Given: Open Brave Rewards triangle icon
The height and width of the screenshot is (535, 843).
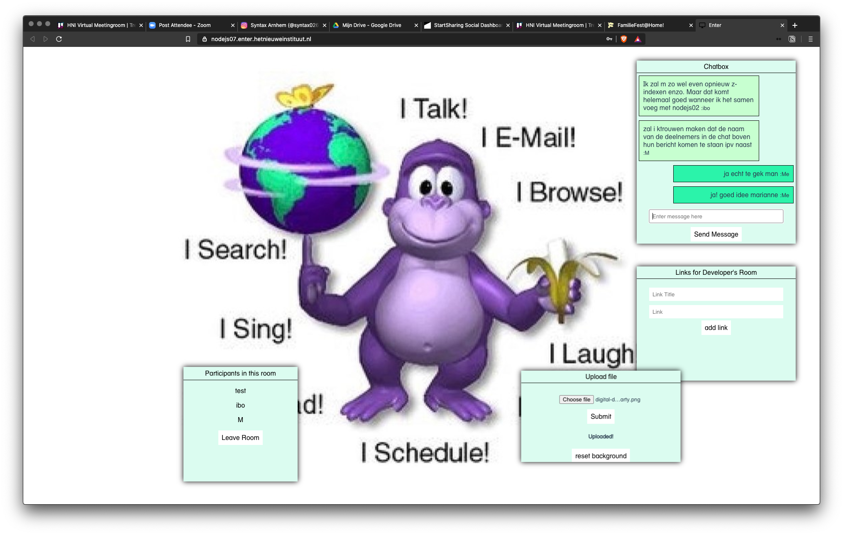Looking at the screenshot, I should (638, 39).
